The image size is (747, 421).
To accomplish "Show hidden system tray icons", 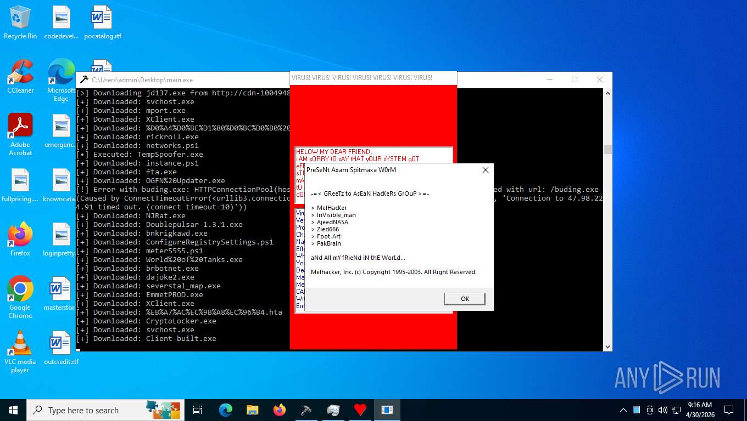I will 623,410.
